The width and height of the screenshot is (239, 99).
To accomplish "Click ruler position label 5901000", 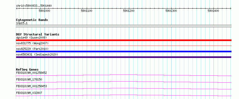I will [x=44, y=11].
